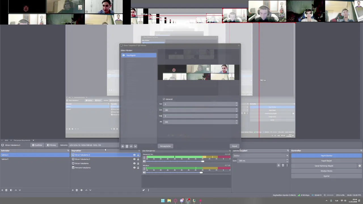Viewport: 363px width, 204px height.
Task: Select the Pencere Yakalama source row
Action: pos(105,168)
